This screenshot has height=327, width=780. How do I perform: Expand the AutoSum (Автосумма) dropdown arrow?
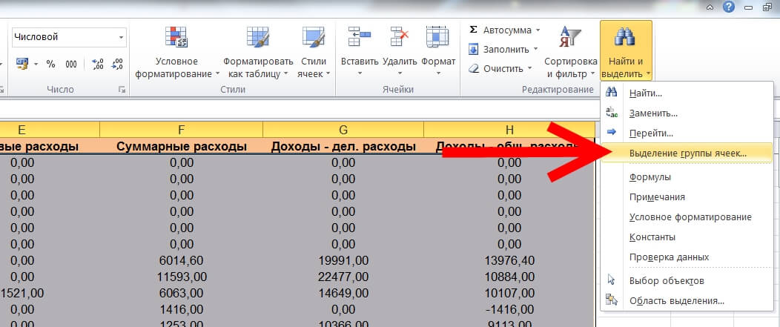tap(538, 30)
